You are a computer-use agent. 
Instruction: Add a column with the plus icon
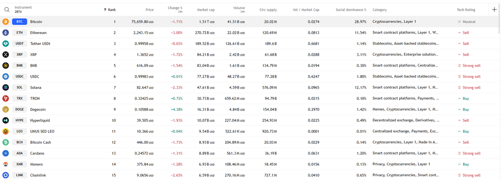pos(494,10)
